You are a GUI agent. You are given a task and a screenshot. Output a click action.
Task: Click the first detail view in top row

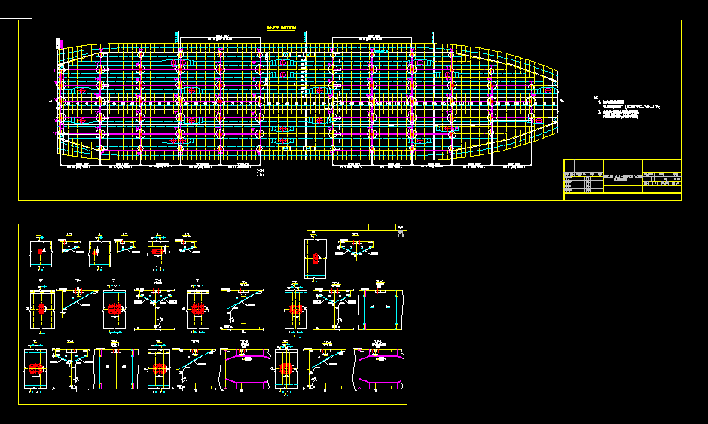pyautogui.click(x=40, y=254)
